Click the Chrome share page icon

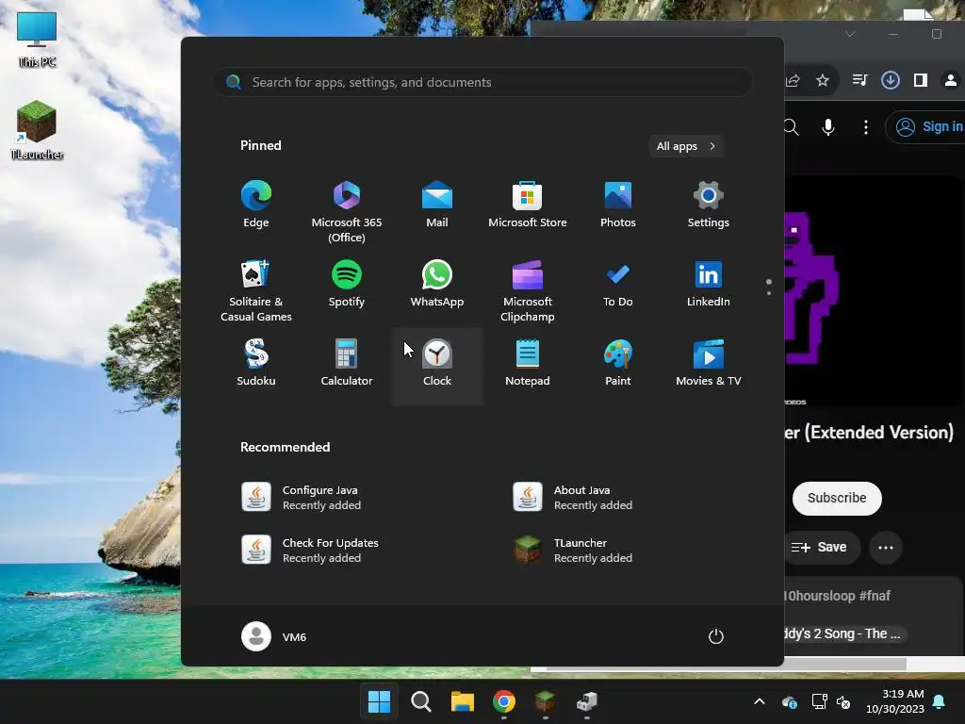(x=793, y=80)
